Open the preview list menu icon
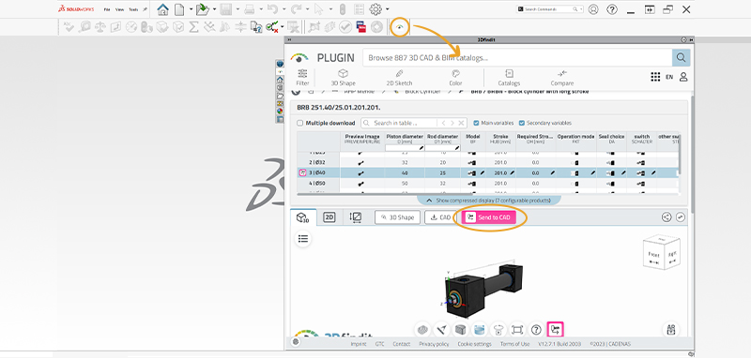Image resolution: width=751 pixels, height=358 pixels. (x=302, y=238)
